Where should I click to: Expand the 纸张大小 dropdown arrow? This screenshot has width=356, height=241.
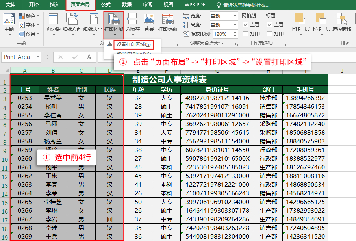click(x=94, y=35)
